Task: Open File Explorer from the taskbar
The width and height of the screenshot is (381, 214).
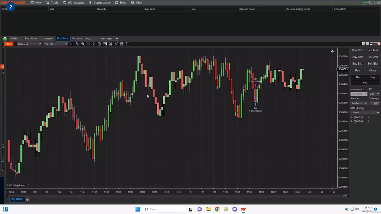Action: (x=208, y=209)
